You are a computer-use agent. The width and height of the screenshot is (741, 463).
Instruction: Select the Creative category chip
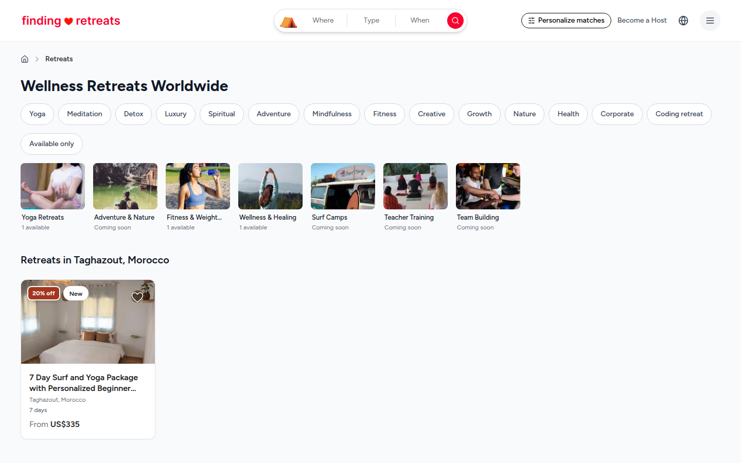pos(432,114)
